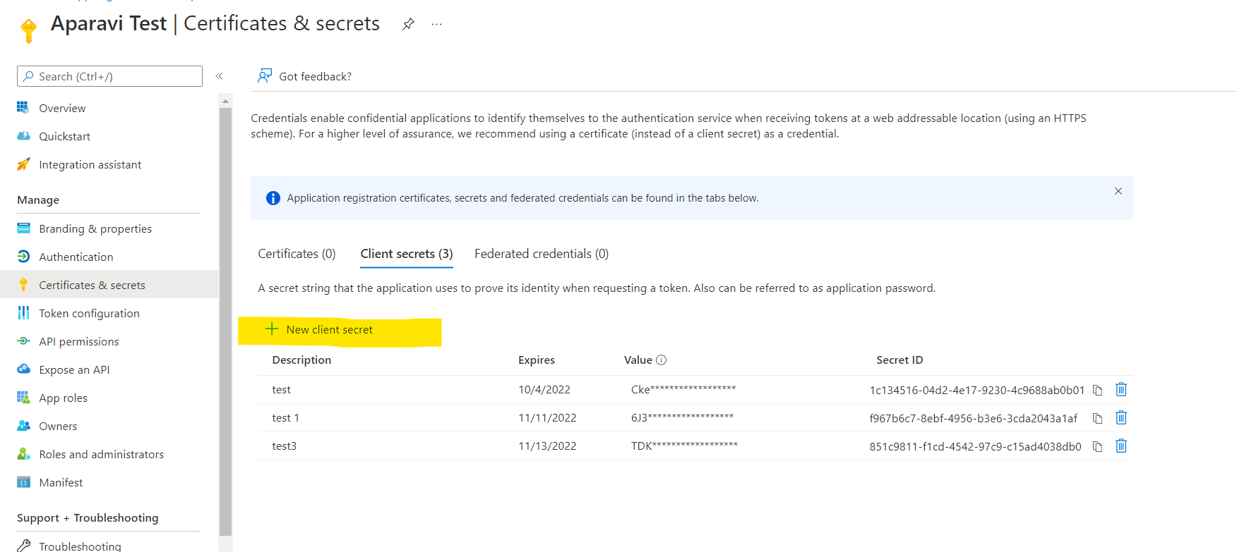Click the sidebar scrollbar up arrow

point(226,101)
